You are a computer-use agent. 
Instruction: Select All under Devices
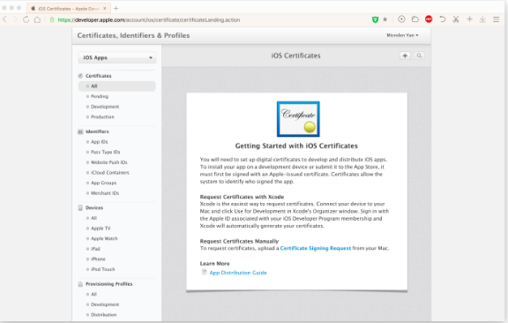pyautogui.click(x=94, y=218)
